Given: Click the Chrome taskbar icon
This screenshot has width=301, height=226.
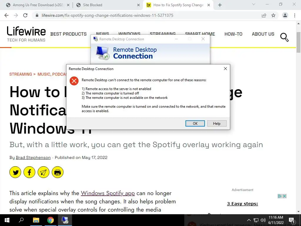Looking at the screenshot, I should [51, 220].
